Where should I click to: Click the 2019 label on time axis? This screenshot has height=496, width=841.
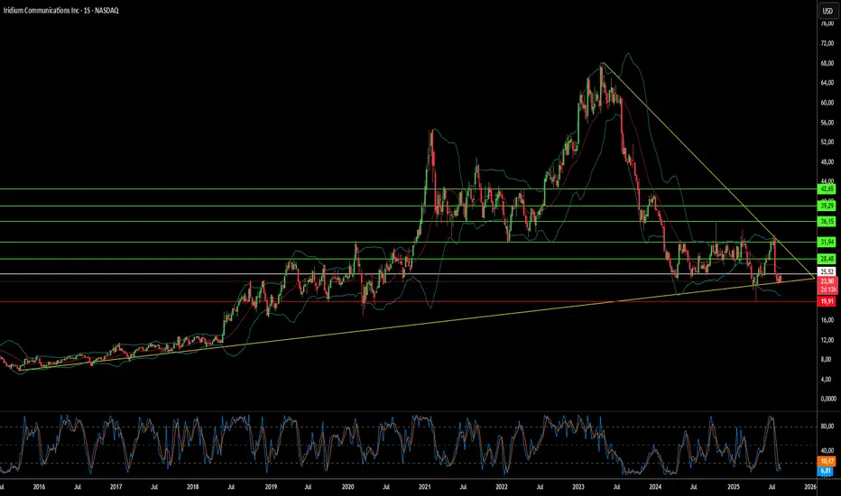coord(271,487)
